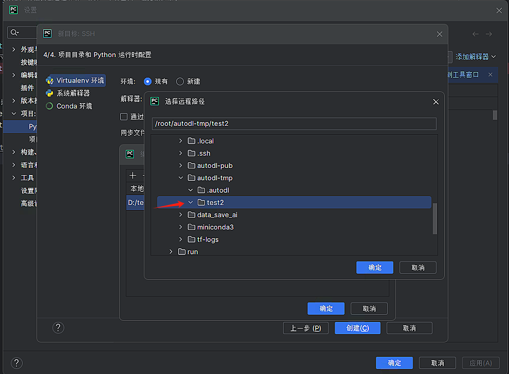Expand 外观 in the Settings tree
Image resolution: width=509 pixels, height=374 pixels.
click(x=14, y=49)
